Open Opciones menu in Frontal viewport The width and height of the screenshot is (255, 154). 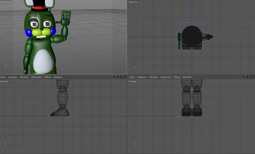click(x=166, y=77)
